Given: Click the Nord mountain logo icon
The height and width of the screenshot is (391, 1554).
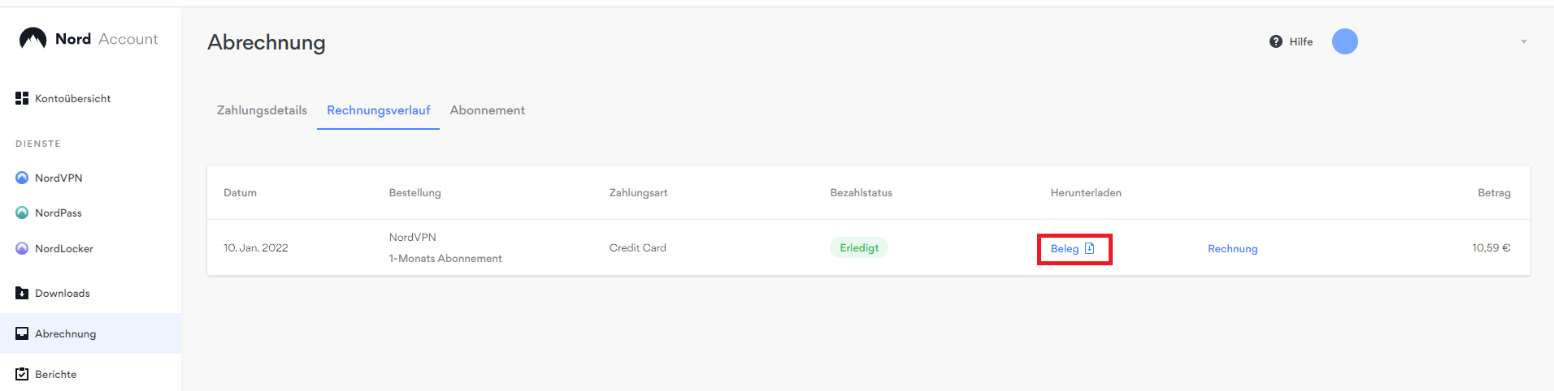Looking at the screenshot, I should click(x=33, y=38).
